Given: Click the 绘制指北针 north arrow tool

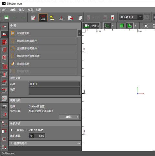Looking at the screenshot, I should point(43,64).
